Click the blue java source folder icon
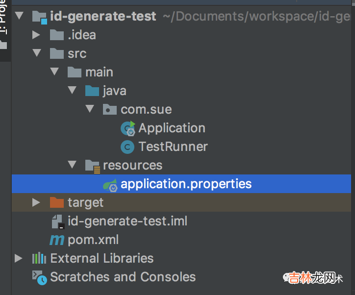 click(x=92, y=91)
